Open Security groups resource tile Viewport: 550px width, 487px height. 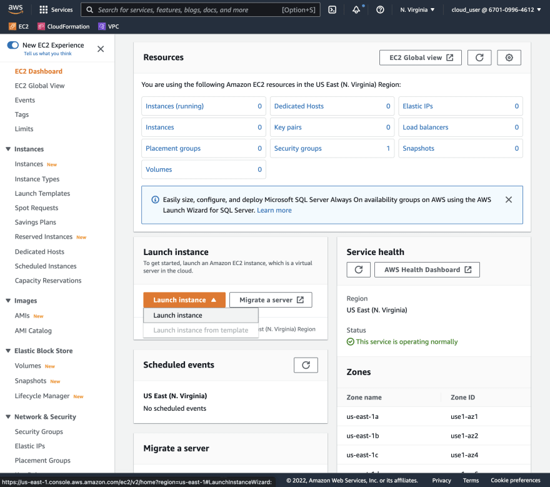click(x=332, y=148)
